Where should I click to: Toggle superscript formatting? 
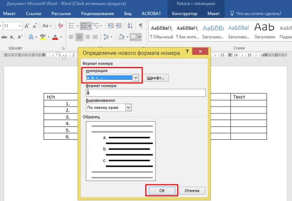click(20, 37)
